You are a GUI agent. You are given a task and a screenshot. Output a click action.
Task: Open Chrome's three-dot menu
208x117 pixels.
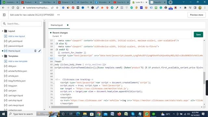(x=205, y=8)
